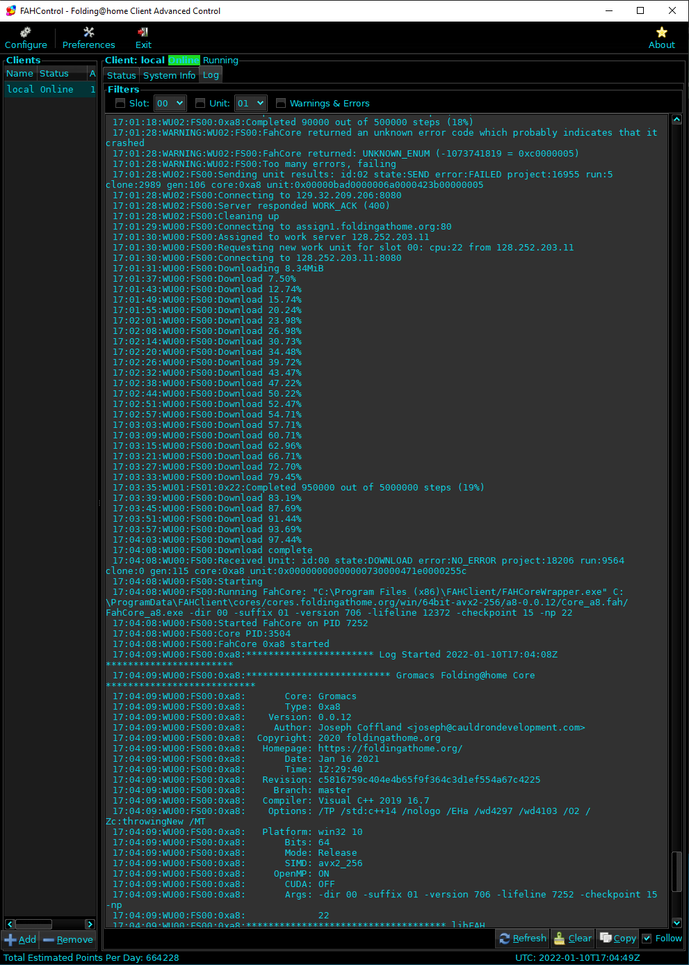Open the Slot number dropdown showing 00
Image resolution: width=689 pixels, height=965 pixels.
(170, 102)
